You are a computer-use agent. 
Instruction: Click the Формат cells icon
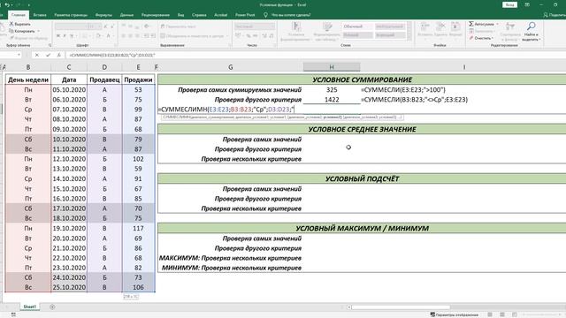pyautogui.click(x=455, y=26)
